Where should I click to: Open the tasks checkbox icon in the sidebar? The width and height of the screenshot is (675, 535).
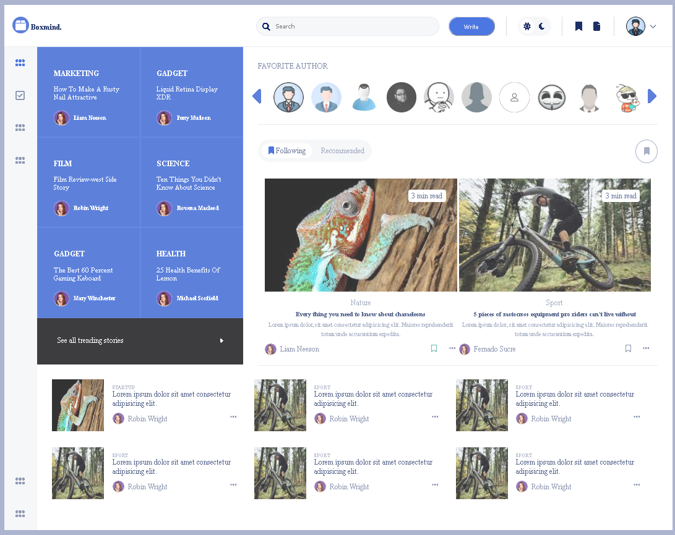(20, 95)
